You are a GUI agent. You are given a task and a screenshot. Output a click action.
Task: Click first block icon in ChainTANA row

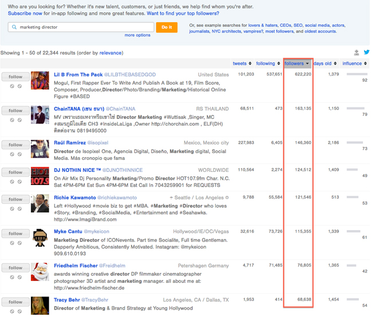tap(12, 120)
